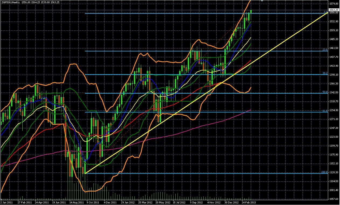Select the 100.0 Fibonacci level label
This screenshot has width=340, height=205.
pos(324,172)
